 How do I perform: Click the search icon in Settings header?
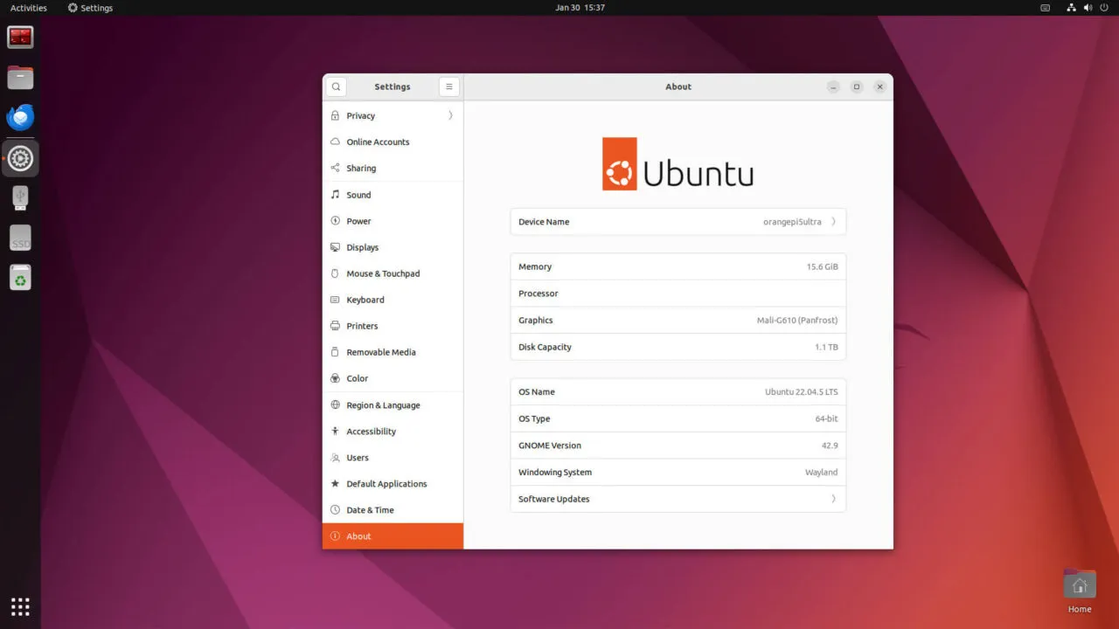click(336, 86)
